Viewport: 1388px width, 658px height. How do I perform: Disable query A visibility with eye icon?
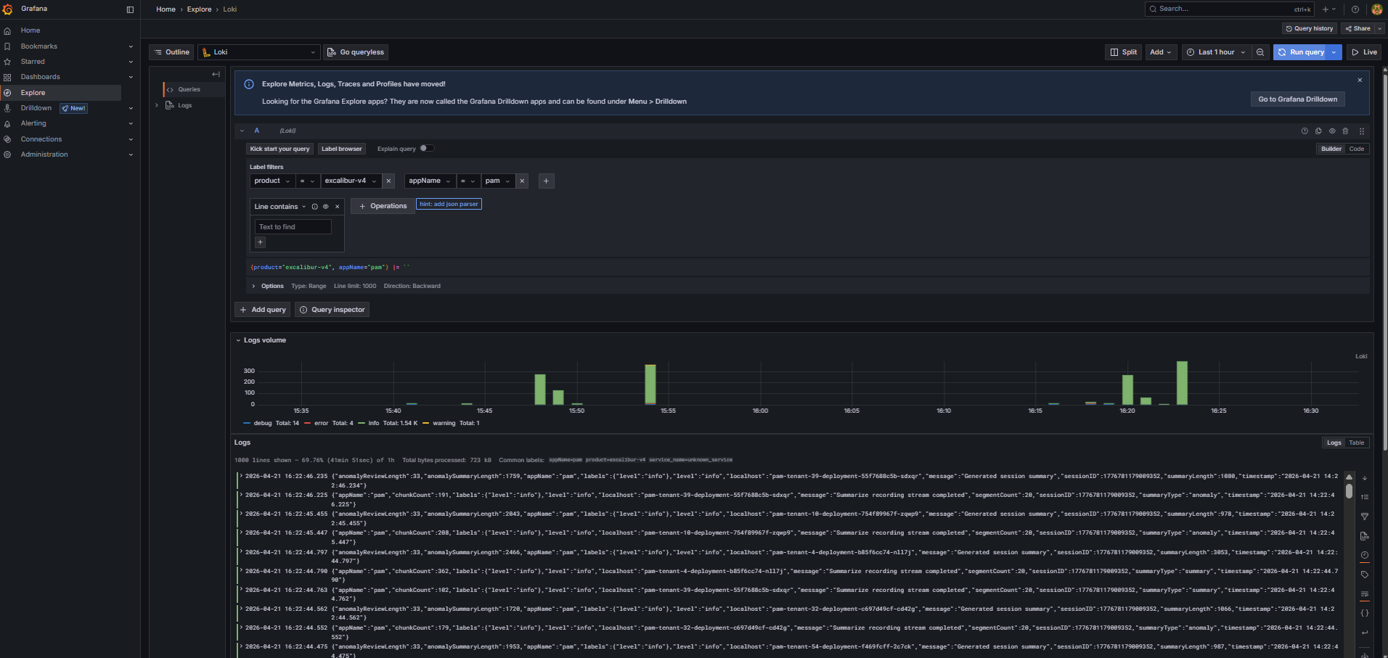tap(1332, 131)
